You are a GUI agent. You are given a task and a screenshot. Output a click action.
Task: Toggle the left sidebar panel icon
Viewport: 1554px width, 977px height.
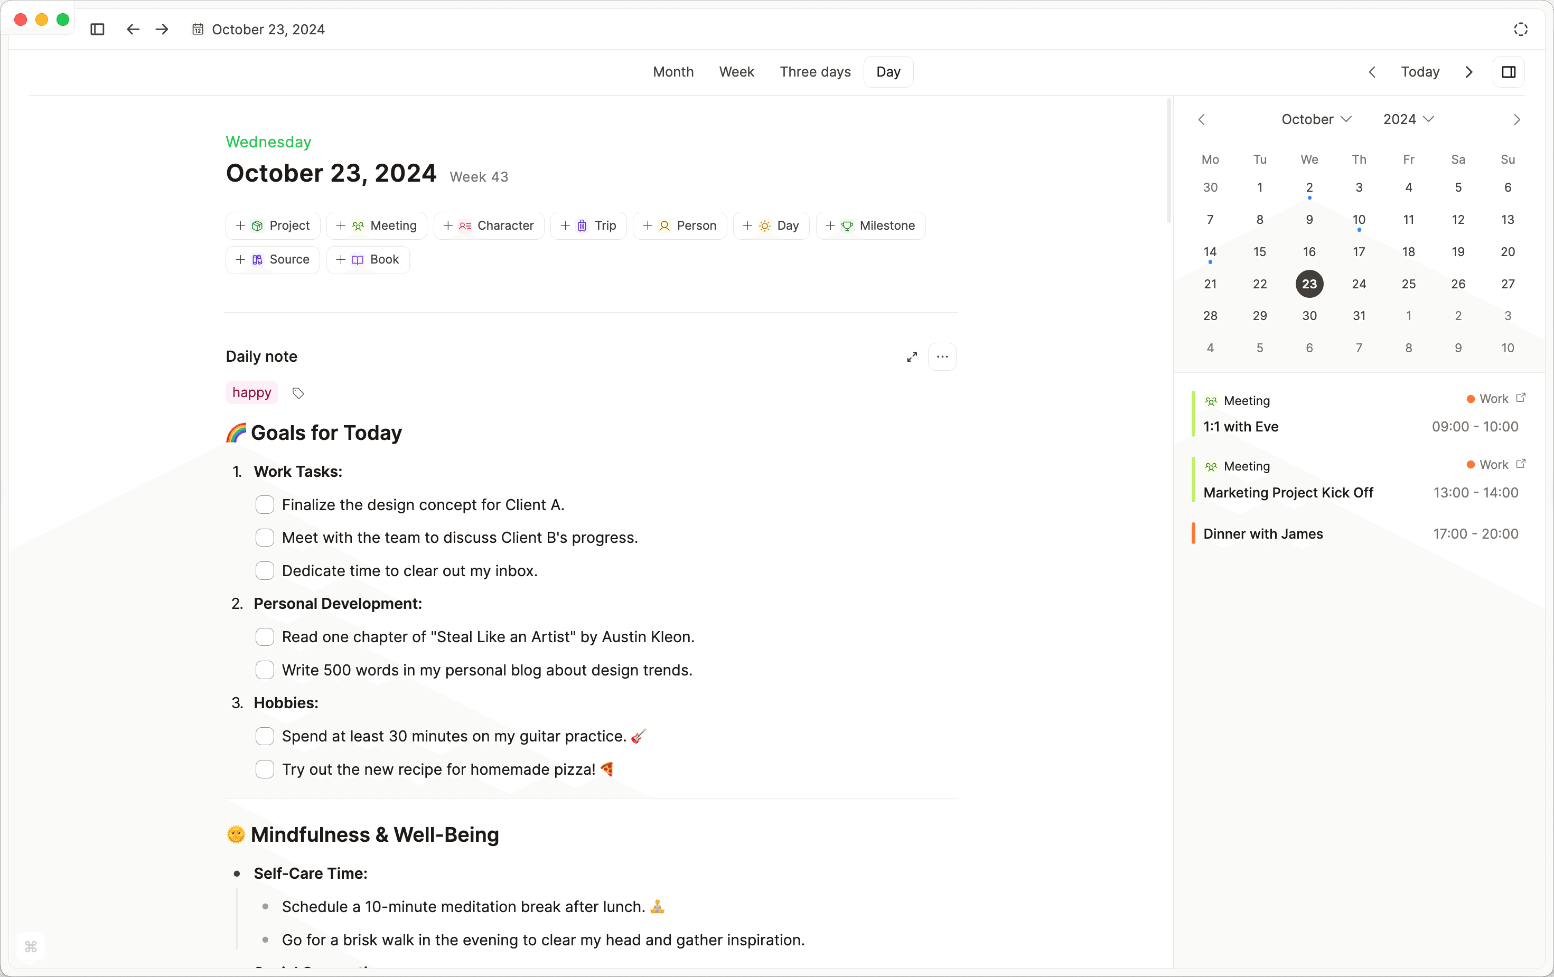(97, 30)
